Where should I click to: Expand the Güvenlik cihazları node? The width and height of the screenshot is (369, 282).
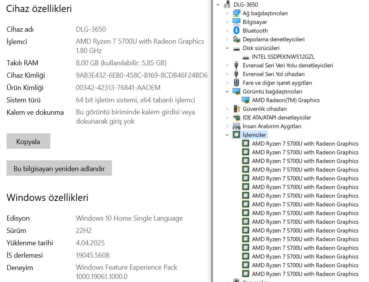tap(227, 109)
